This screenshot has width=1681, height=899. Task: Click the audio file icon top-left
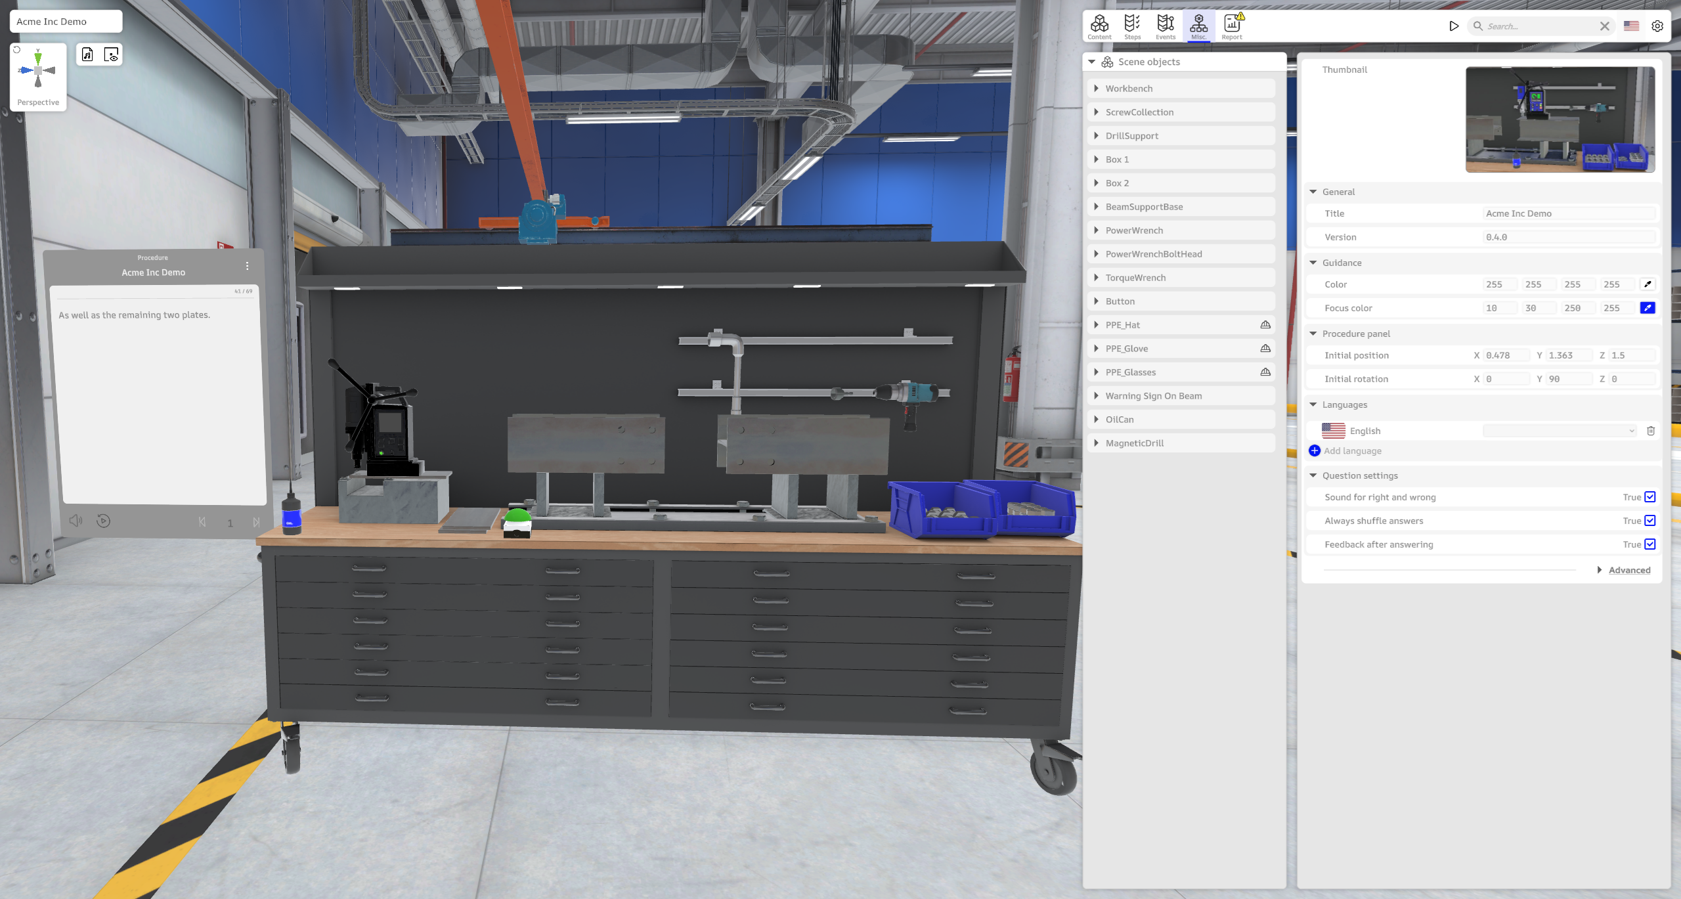(88, 55)
